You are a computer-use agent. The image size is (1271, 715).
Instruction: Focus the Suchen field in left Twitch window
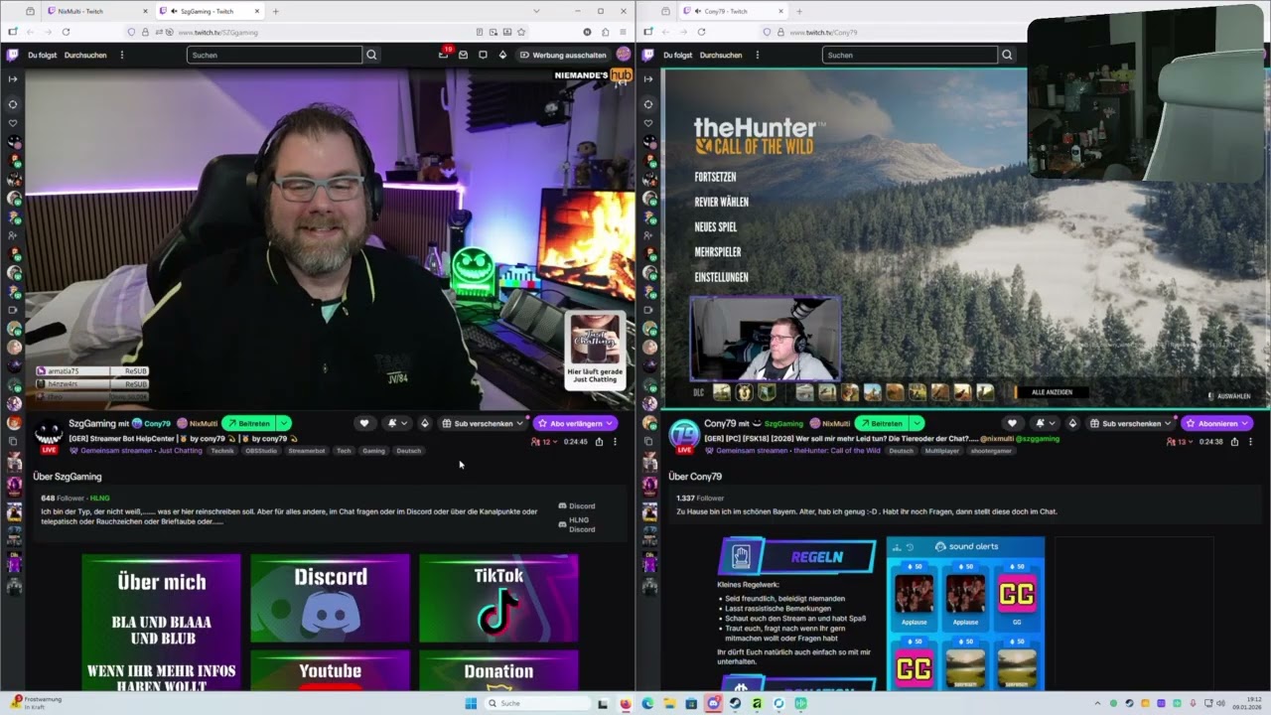pos(275,55)
